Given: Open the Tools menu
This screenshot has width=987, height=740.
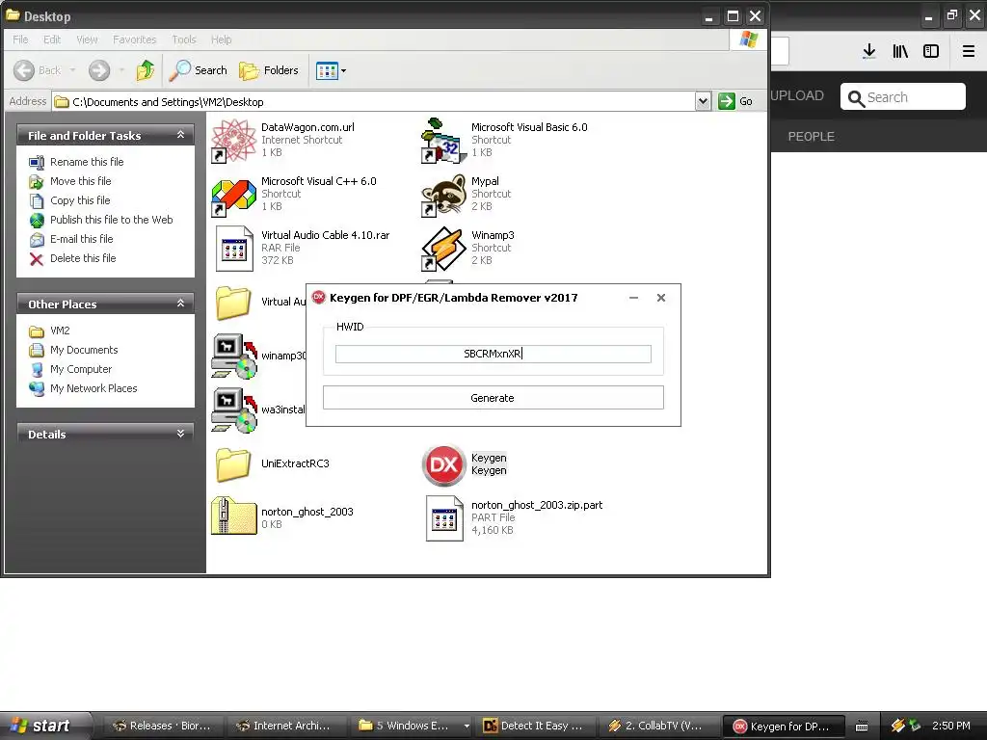Looking at the screenshot, I should click(184, 40).
